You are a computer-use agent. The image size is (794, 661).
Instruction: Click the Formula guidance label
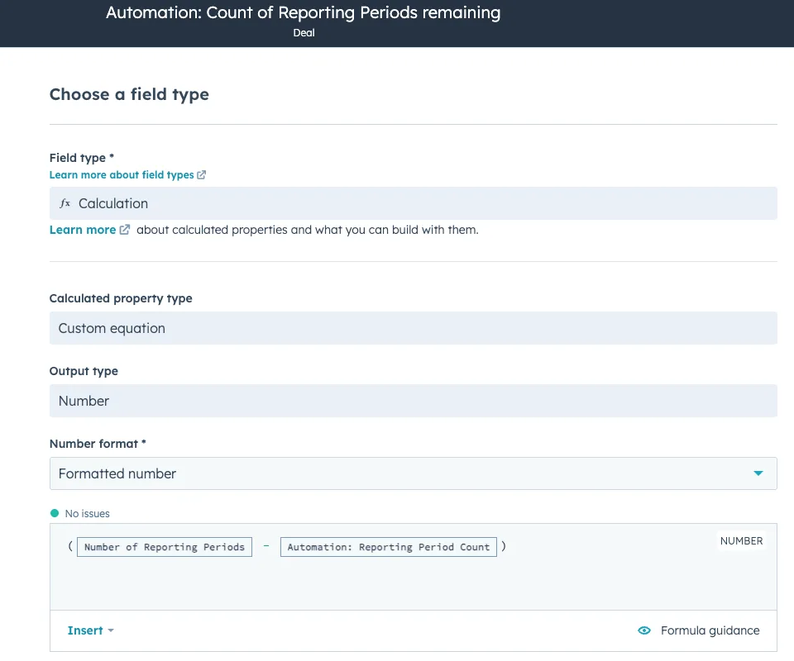[710, 630]
